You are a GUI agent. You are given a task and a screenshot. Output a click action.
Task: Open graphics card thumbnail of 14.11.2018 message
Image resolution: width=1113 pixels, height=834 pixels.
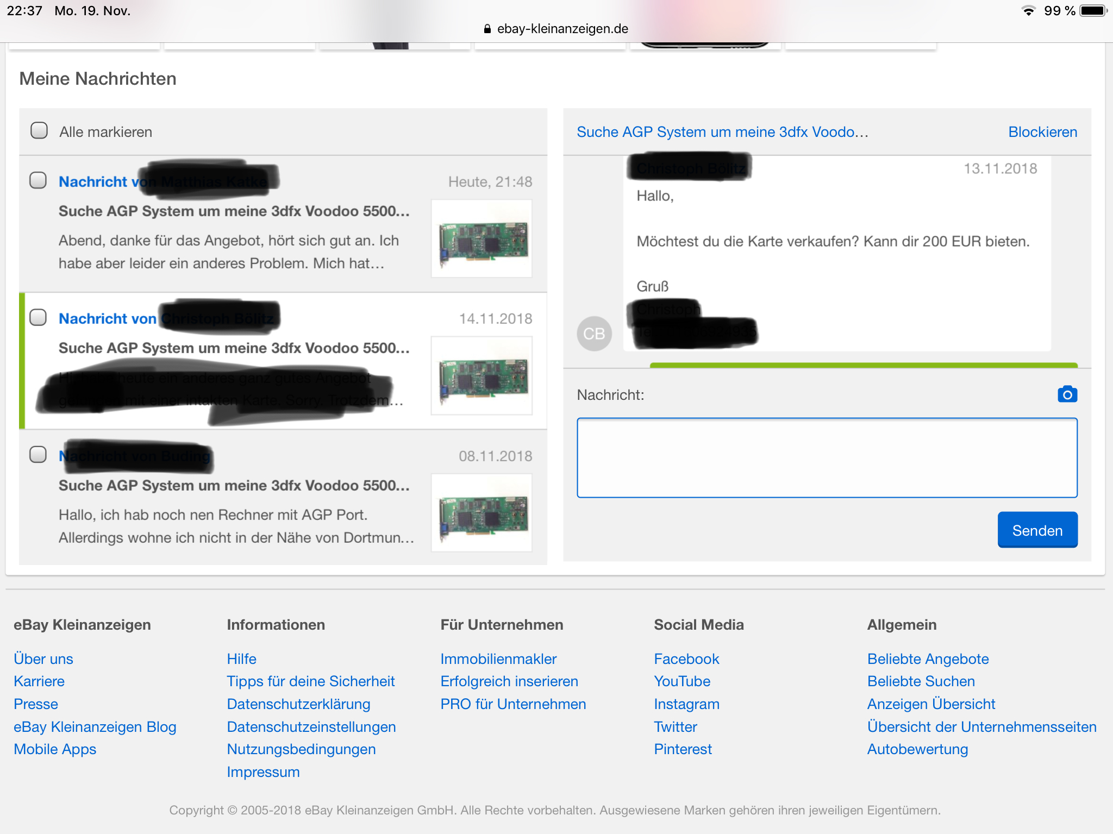point(482,375)
